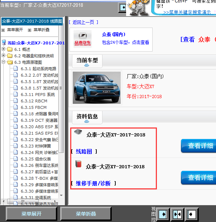
Task: Expand the 6.2 电器盒和搭铁说明 folder
Action: [x=3, y=56]
